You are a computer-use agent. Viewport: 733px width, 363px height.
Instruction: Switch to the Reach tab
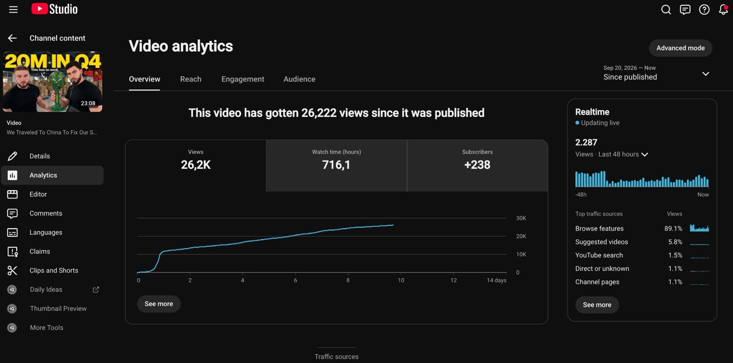(191, 79)
